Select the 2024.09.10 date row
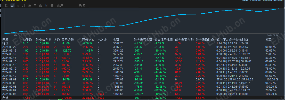The height and width of the screenshot is (100, 285). [x=9, y=76]
